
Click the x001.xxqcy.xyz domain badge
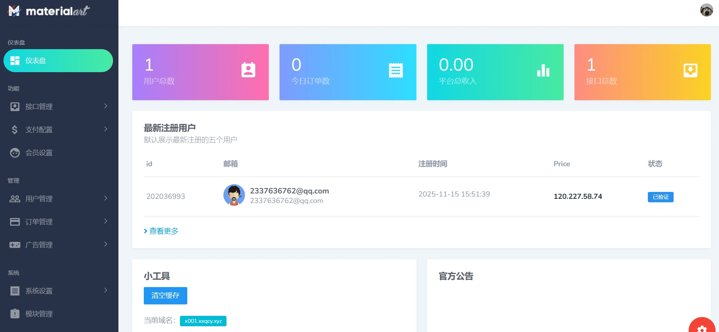coord(203,321)
